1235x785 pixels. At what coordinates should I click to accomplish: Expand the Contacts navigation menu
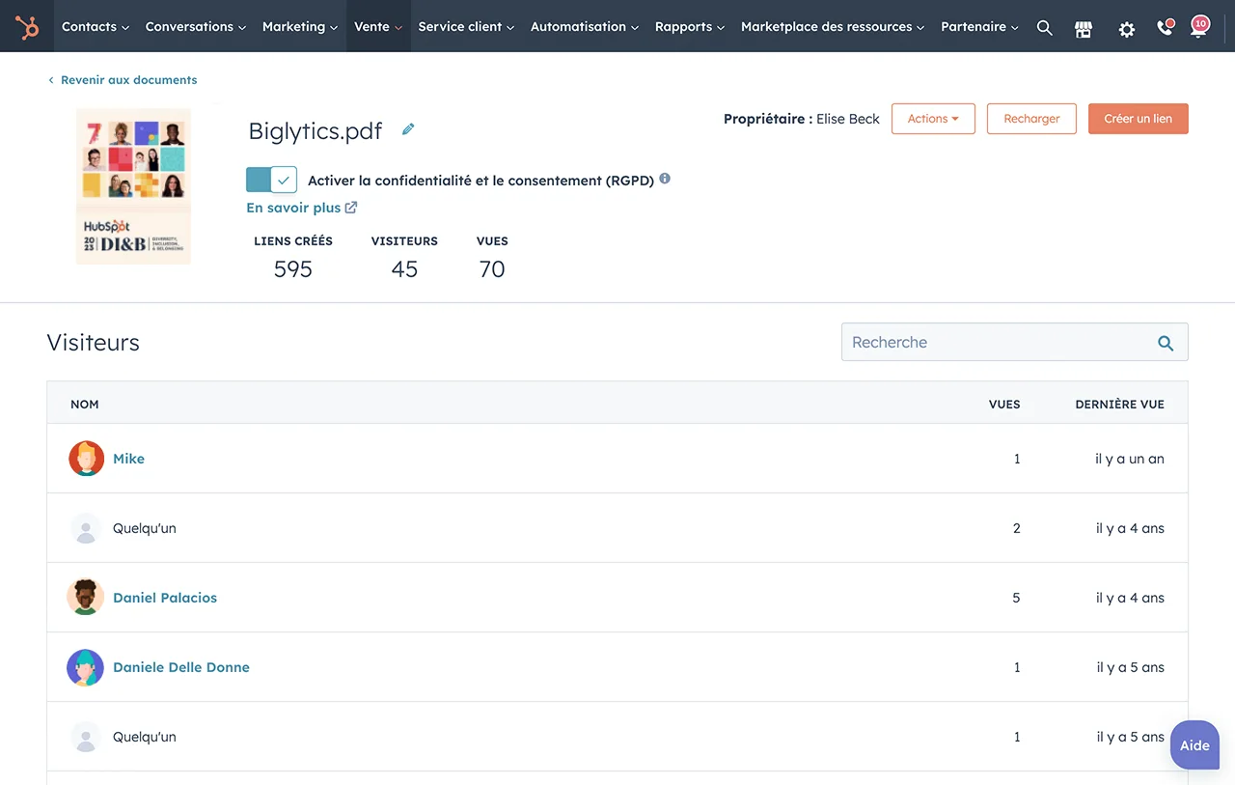(95, 27)
